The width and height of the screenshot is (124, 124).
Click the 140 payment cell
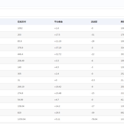[x=19, y=67]
